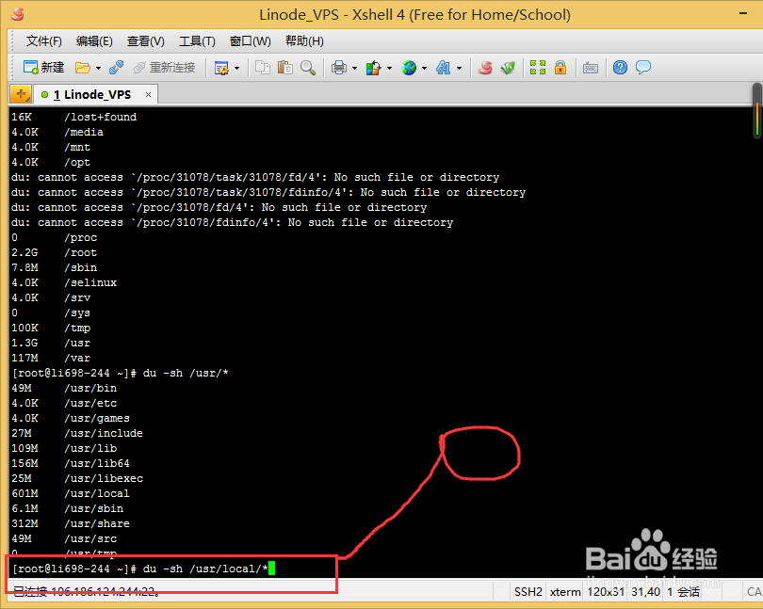This screenshot has height=609, width=763.
Task: Open the virtual keyboard toolbar icon
Action: (590, 67)
